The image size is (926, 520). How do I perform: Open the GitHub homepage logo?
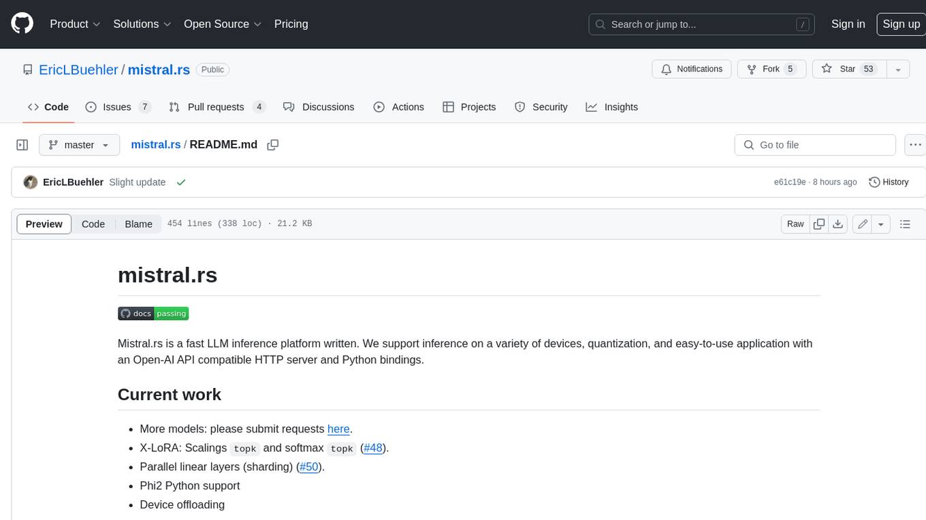pos(22,24)
